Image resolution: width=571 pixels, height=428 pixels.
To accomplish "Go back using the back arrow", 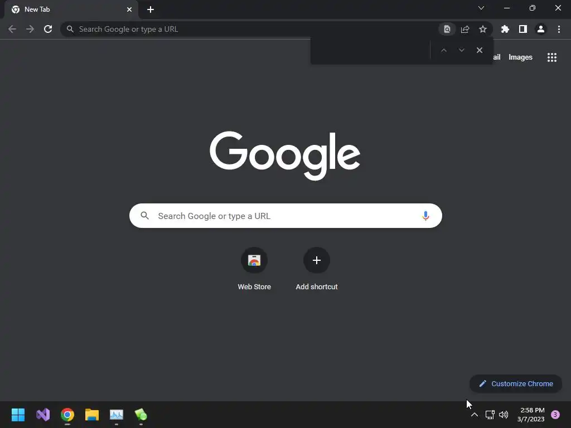I will [x=12, y=29].
